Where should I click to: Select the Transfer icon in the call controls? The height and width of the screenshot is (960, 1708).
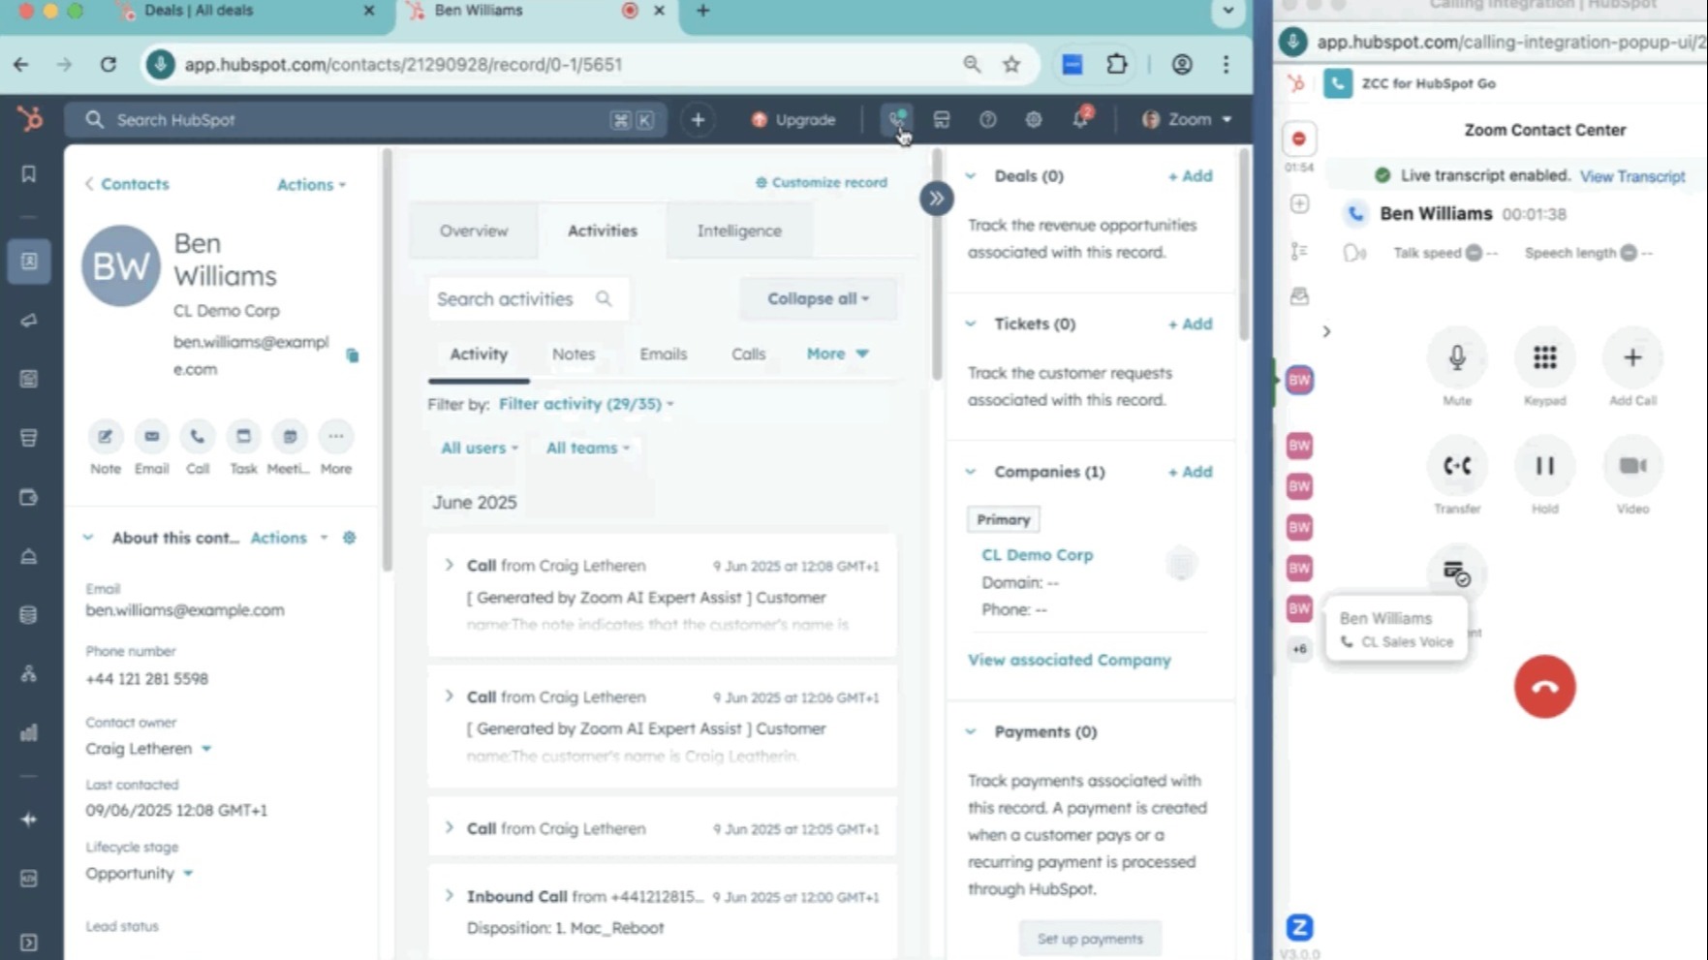pyautogui.click(x=1457, y=466)
